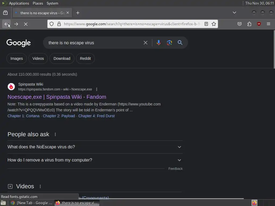The width and height of the screenshot is (275, 206).
Task: Open uBlock Origin extension icon
Action: click(259, 24)
